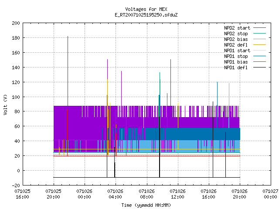This screenshot has height=209, width=279.
Task: Click the y-axis tick label '140'
Action: tap(16, 67)
